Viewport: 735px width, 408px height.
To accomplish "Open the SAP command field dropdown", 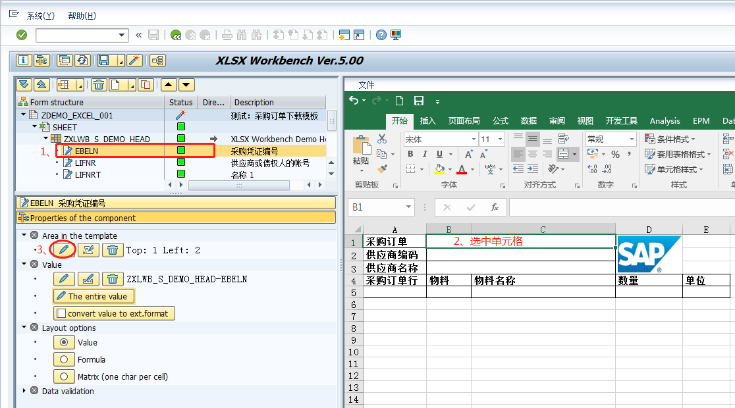I will click(x=122, y=35).
